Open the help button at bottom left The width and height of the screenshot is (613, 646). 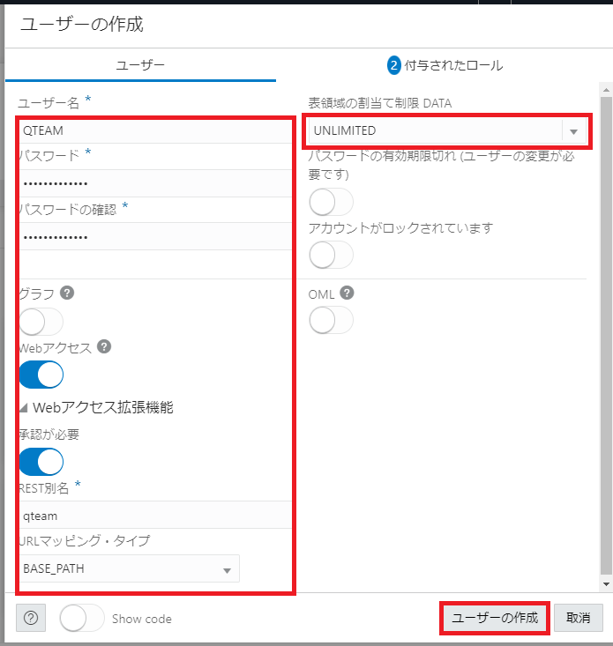tap(30, 618)
